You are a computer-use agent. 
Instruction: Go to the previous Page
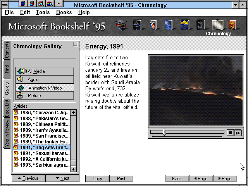[201, 178]
